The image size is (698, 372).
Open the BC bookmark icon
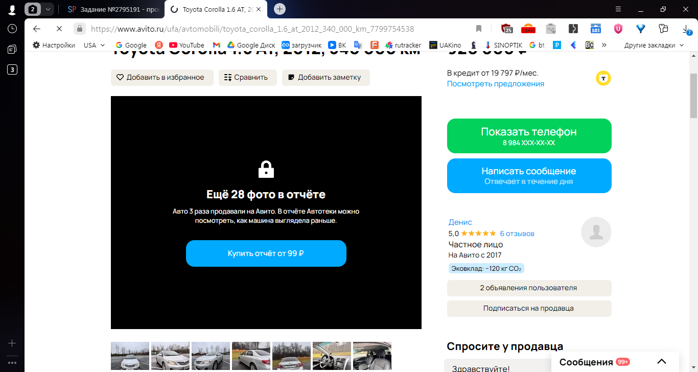tap(589, 45)
